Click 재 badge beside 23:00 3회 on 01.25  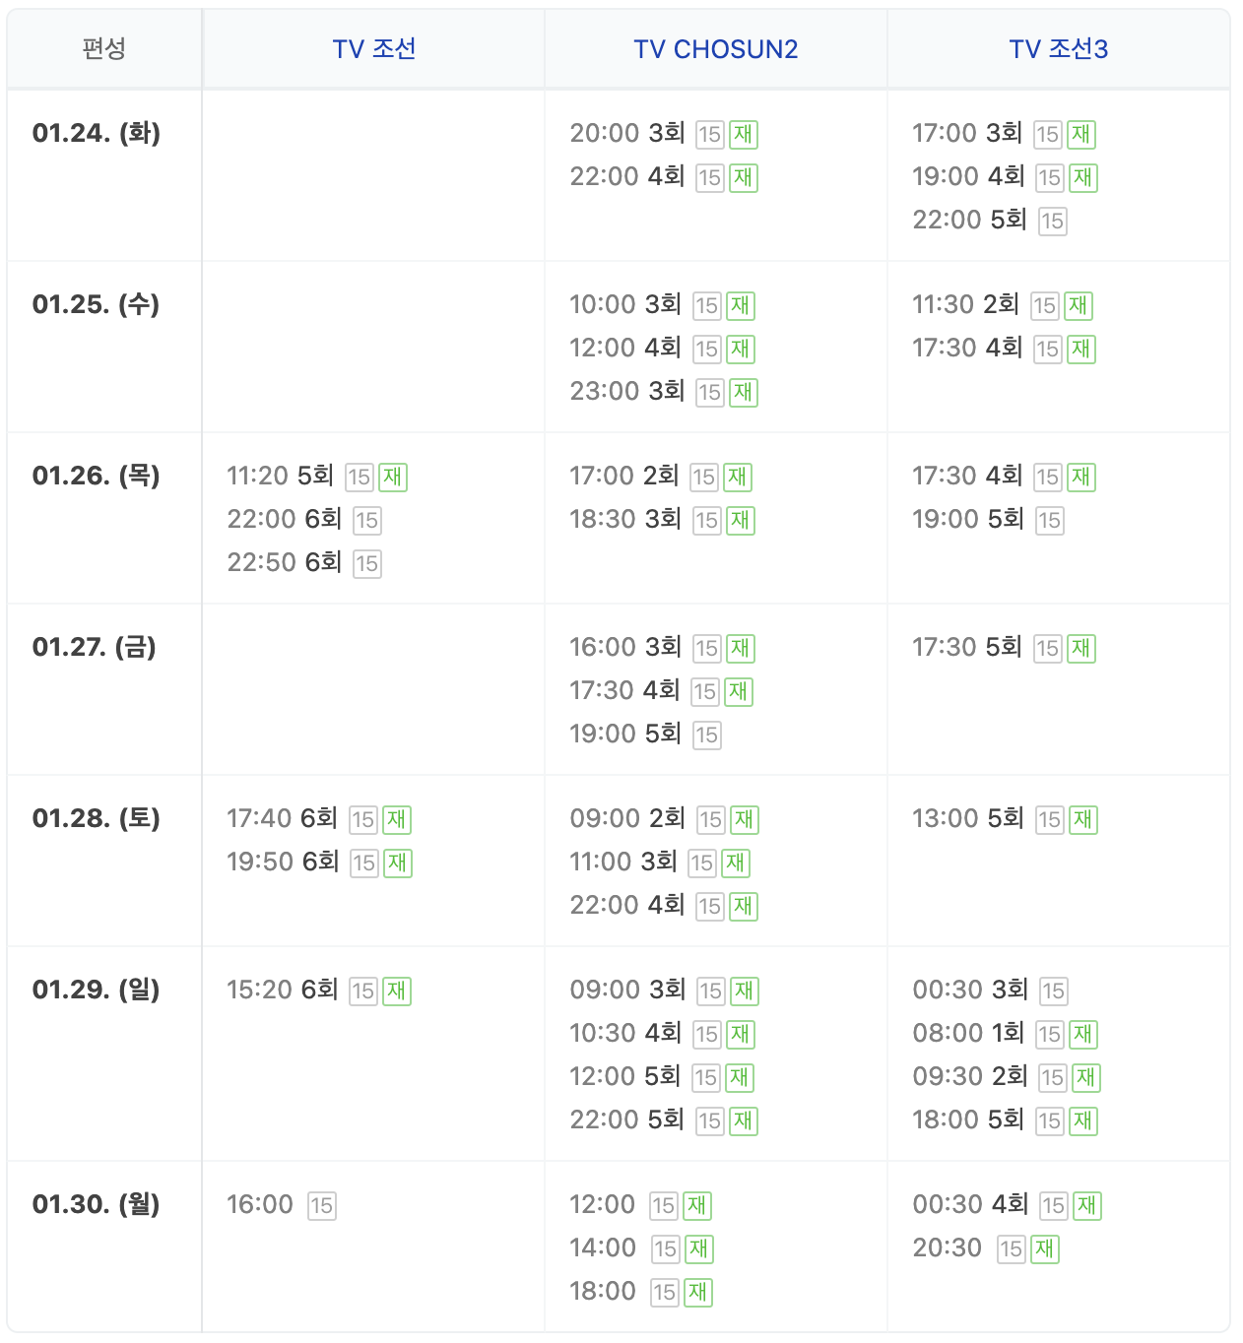pos(744,393)
